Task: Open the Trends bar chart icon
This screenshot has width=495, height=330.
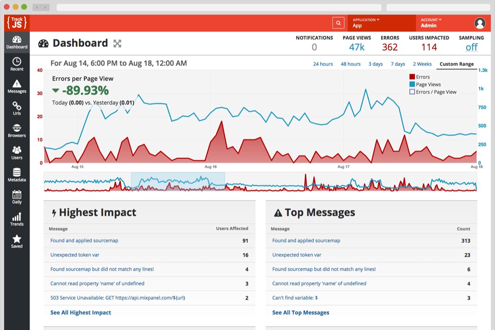Action: 17,217
